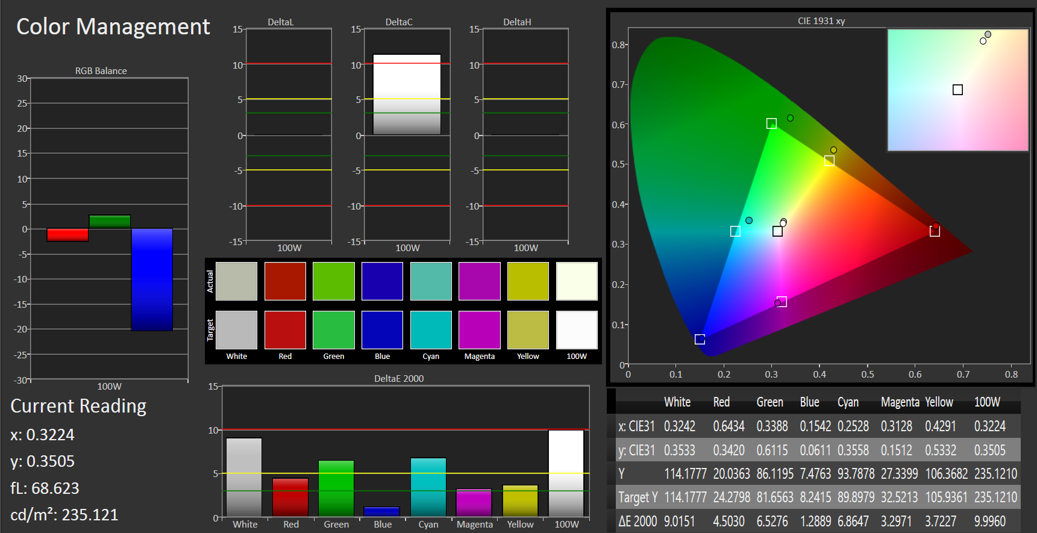Click the Yellow bar in DeltaE 2000 chart
This screenshot has height=533, width=1037.
coord(520,501)
